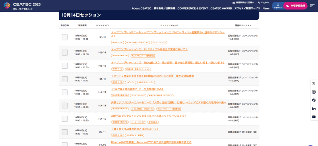Open the Facebook social icon

click(x=314, y=100)
